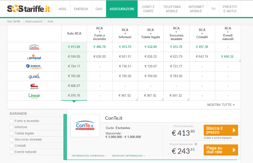Click the € 642.74 price cell

202,56
